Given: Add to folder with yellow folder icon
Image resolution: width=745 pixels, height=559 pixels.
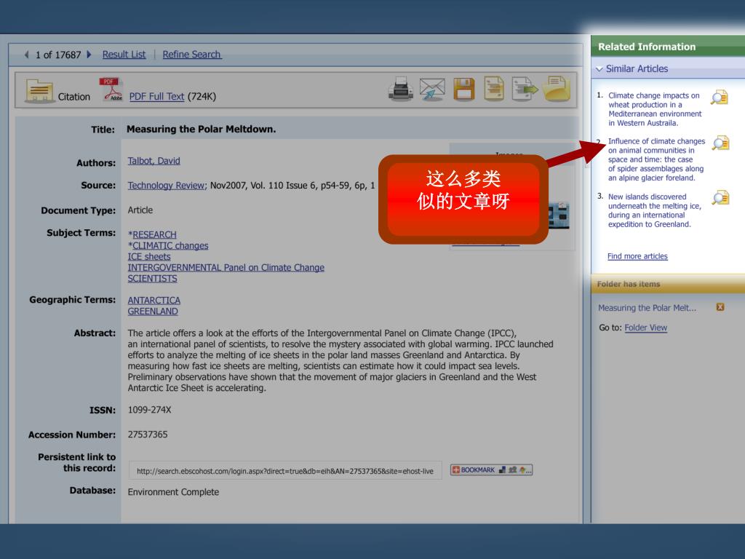Looking at the screenshot, I should 557,89.
